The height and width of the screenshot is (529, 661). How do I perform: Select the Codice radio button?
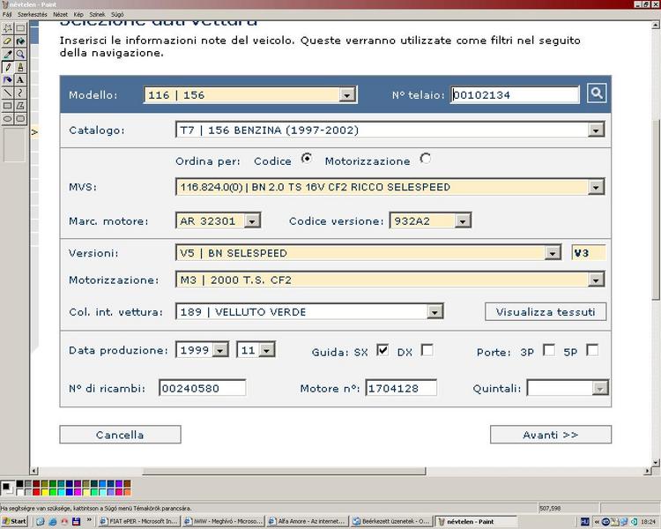[x=307, y=159]
